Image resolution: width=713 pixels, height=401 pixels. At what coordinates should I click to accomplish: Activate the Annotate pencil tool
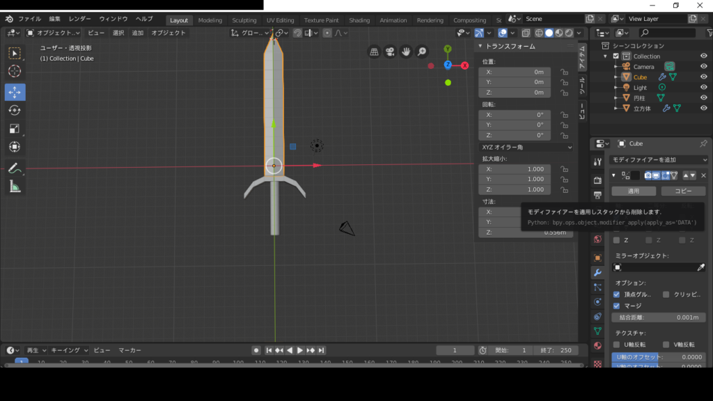[15, 168]
